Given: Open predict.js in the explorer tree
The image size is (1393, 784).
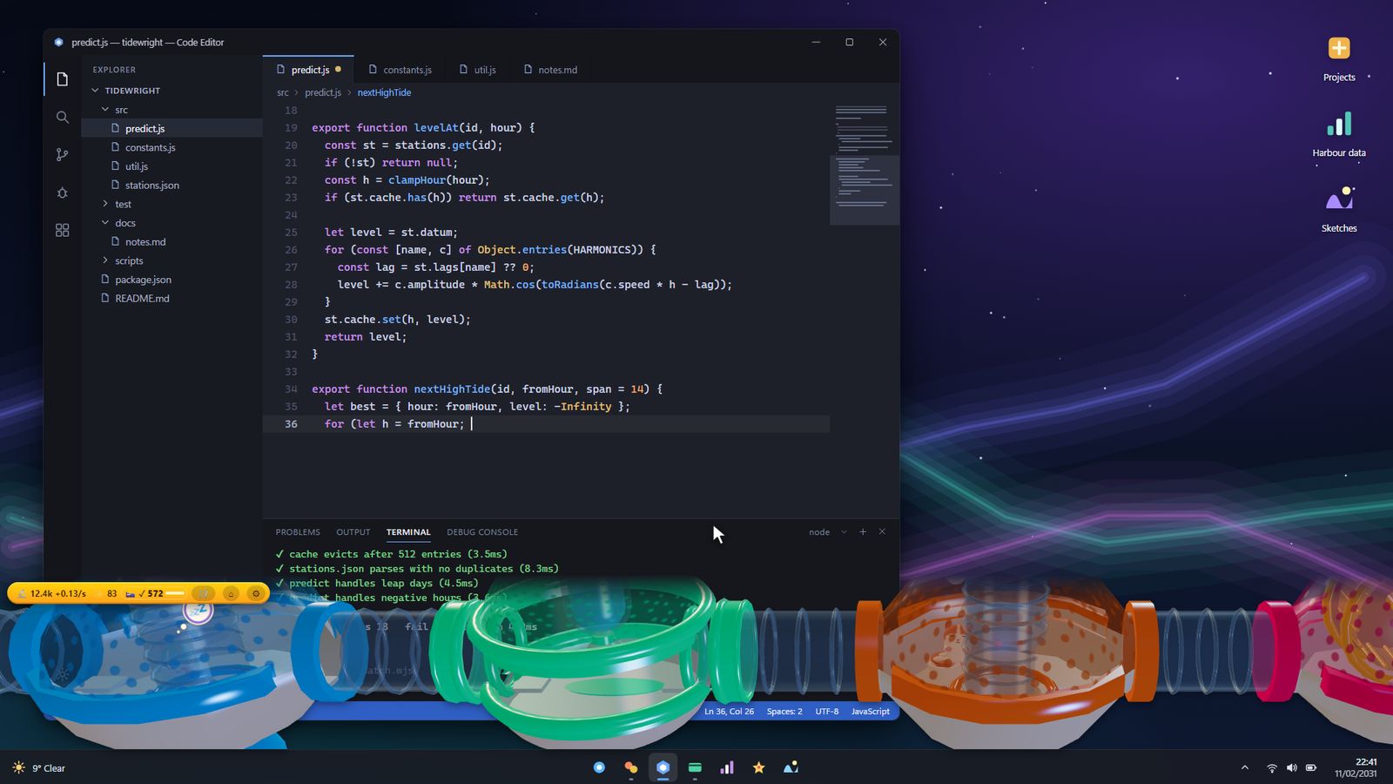Looking at the screenshot, I should 172,128.
